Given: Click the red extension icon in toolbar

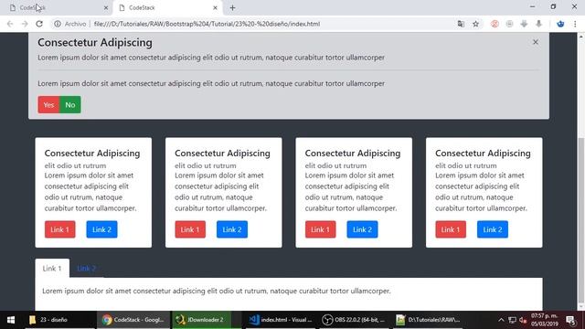Looking at the screenshot, I should [495, 24].
